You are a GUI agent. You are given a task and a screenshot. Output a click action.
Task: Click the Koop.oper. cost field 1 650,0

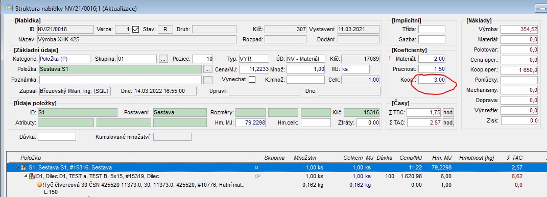click(x=519, y=70)
